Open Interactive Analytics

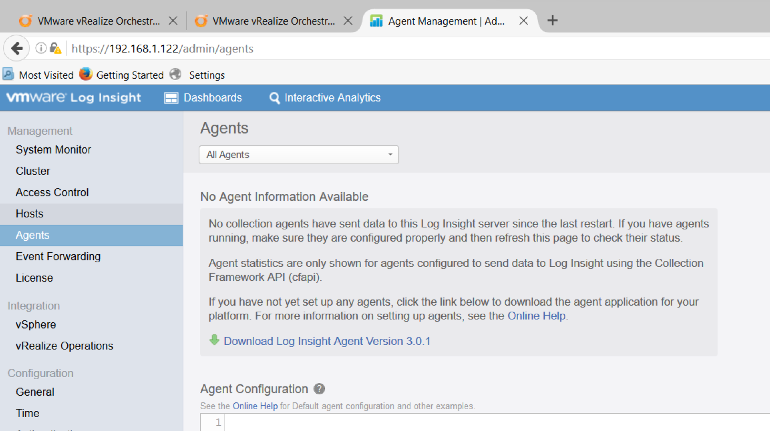click(x=325, y=98)
